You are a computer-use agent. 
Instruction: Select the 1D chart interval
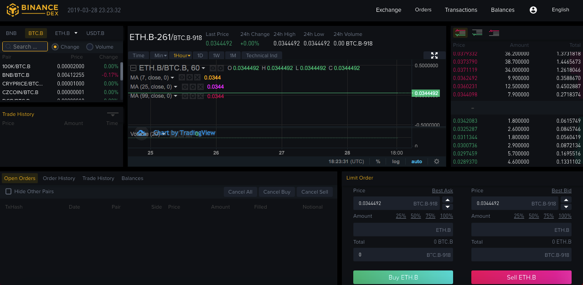coord(200,55)
